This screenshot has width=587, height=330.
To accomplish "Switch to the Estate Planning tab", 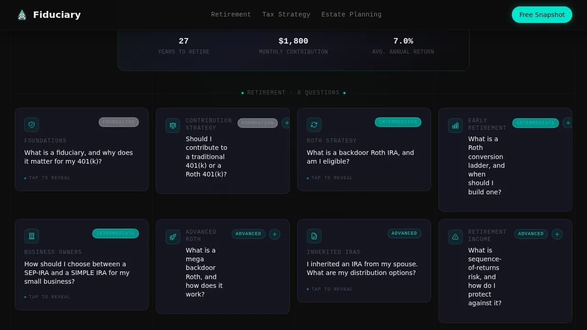I will coord(351,14).
